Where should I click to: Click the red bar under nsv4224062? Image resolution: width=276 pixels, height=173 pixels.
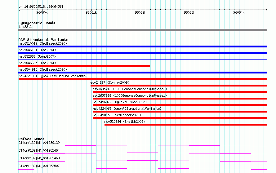(x=180, y=112)
